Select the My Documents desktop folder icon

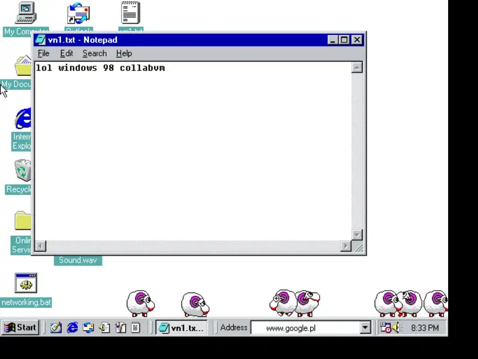23,65
